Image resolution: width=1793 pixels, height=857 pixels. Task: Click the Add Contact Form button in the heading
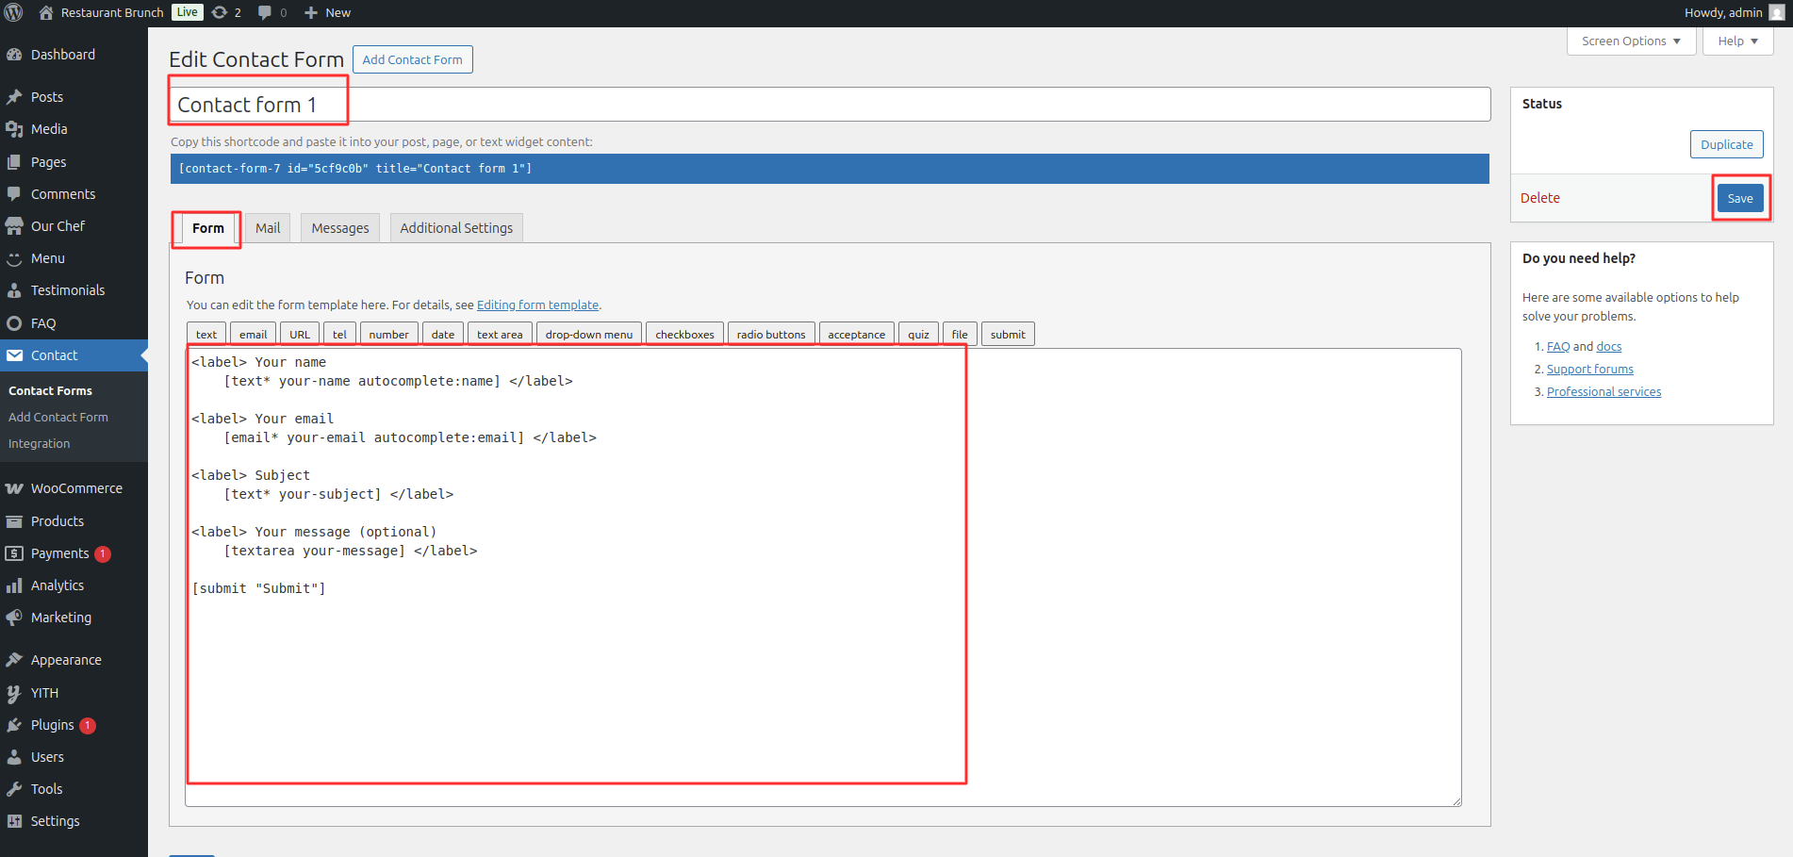(x=412, y=59)
